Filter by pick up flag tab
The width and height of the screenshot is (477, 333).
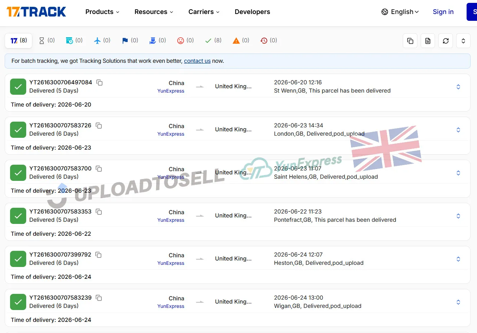[x=130, y=41]
